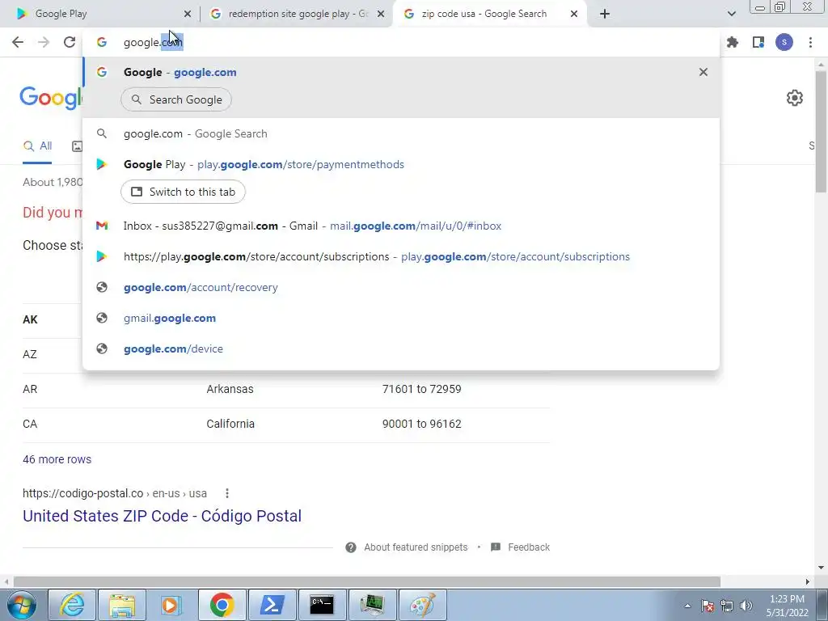This screenshot has width=828, height=621.
Task: Click the scroll right arrow at bottom
Action: (x=808, y=581)
